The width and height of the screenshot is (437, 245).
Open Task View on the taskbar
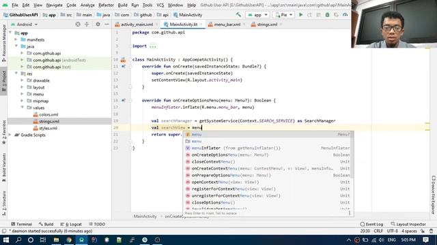click(x=43, y=240)
